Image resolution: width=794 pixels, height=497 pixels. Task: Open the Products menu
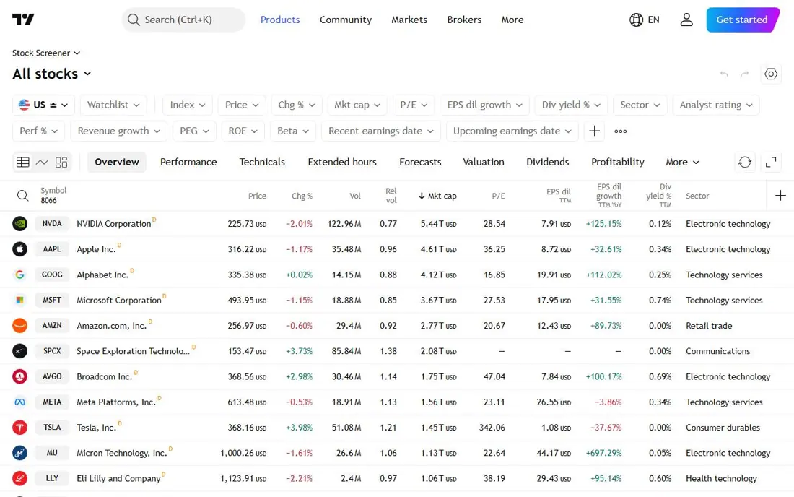point(280,20)
